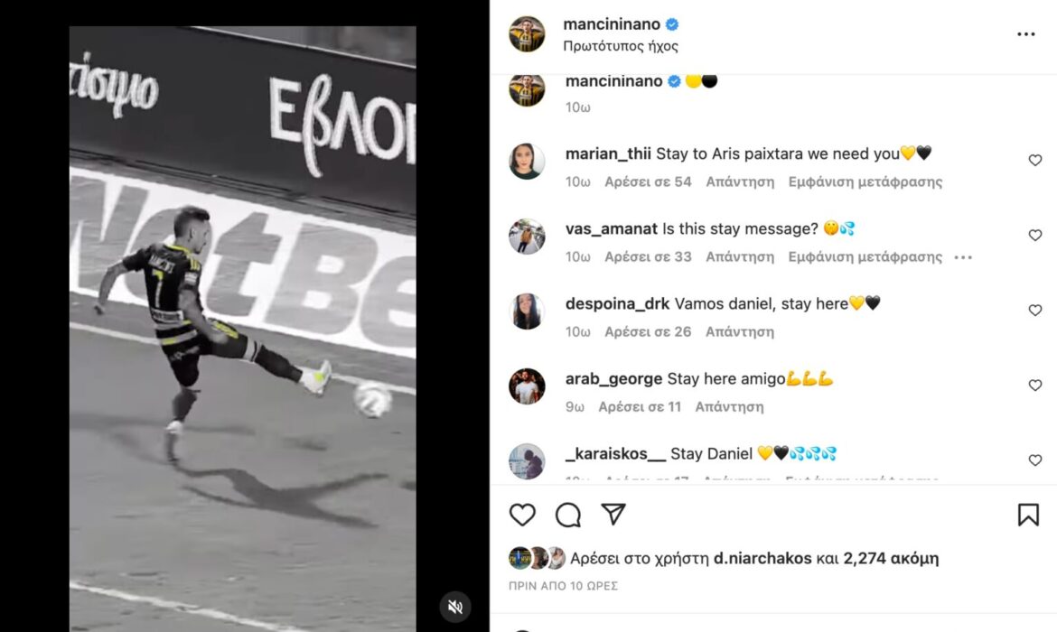Open the Πρωτότυπος ήχος audio link

click(x=620, y=46)
